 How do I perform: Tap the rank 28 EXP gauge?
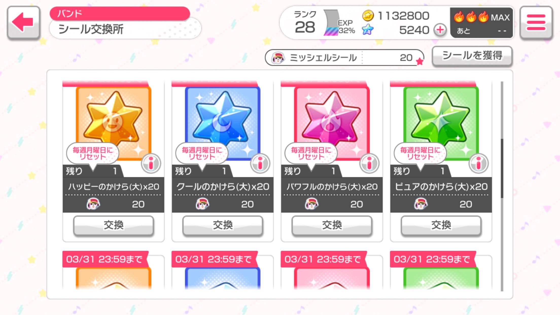(324, 23)
